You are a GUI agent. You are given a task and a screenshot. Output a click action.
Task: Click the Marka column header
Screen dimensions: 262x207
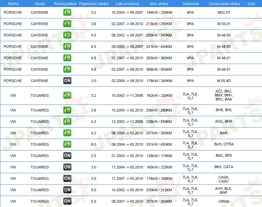[13, 4]
